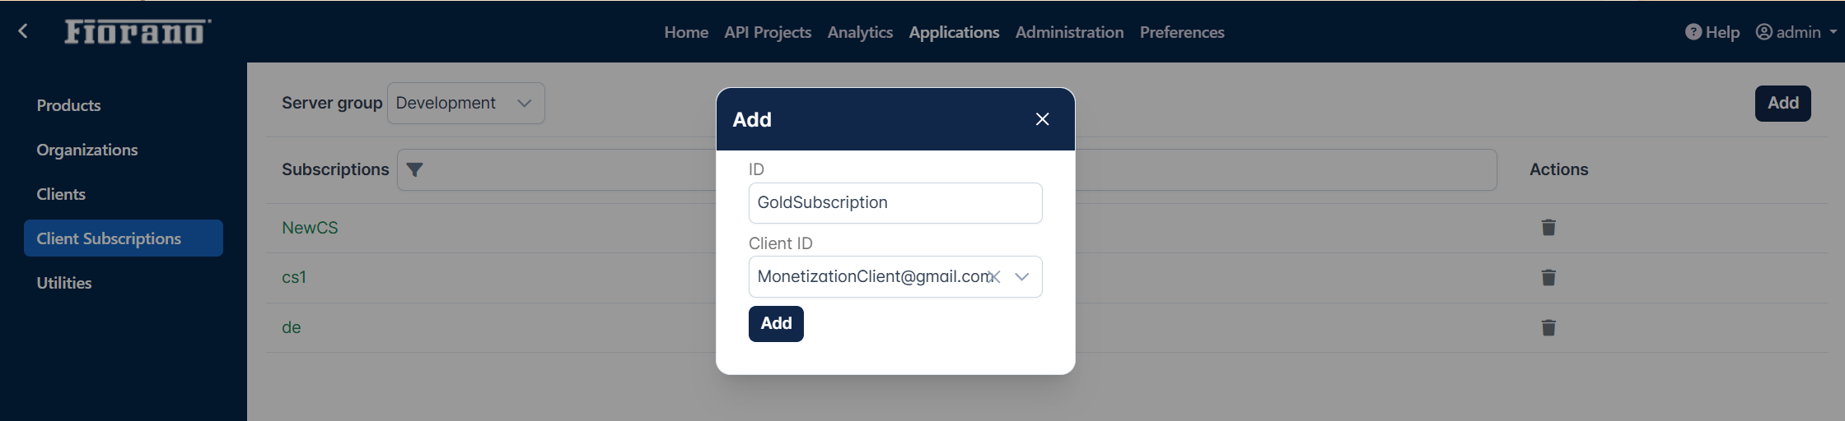Open the NewCS subscription link
This screenshot has height=421, width=1845.
[310, 228]
